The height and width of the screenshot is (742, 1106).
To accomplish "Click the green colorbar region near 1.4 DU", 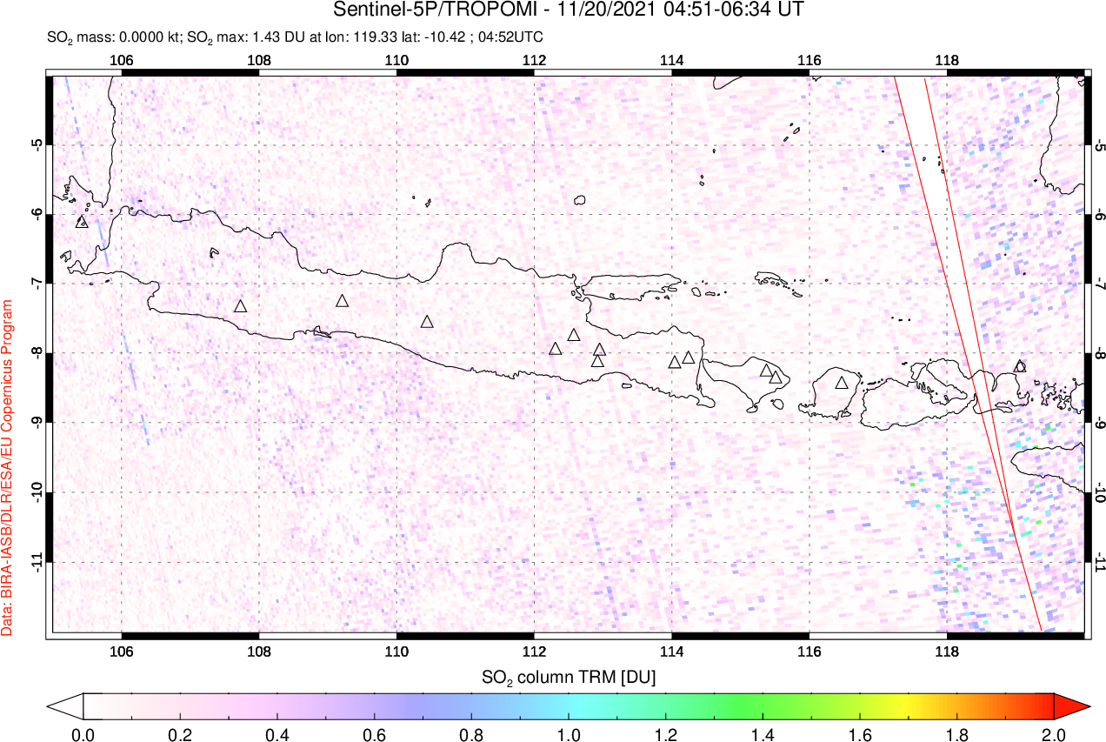I will 763,705.
